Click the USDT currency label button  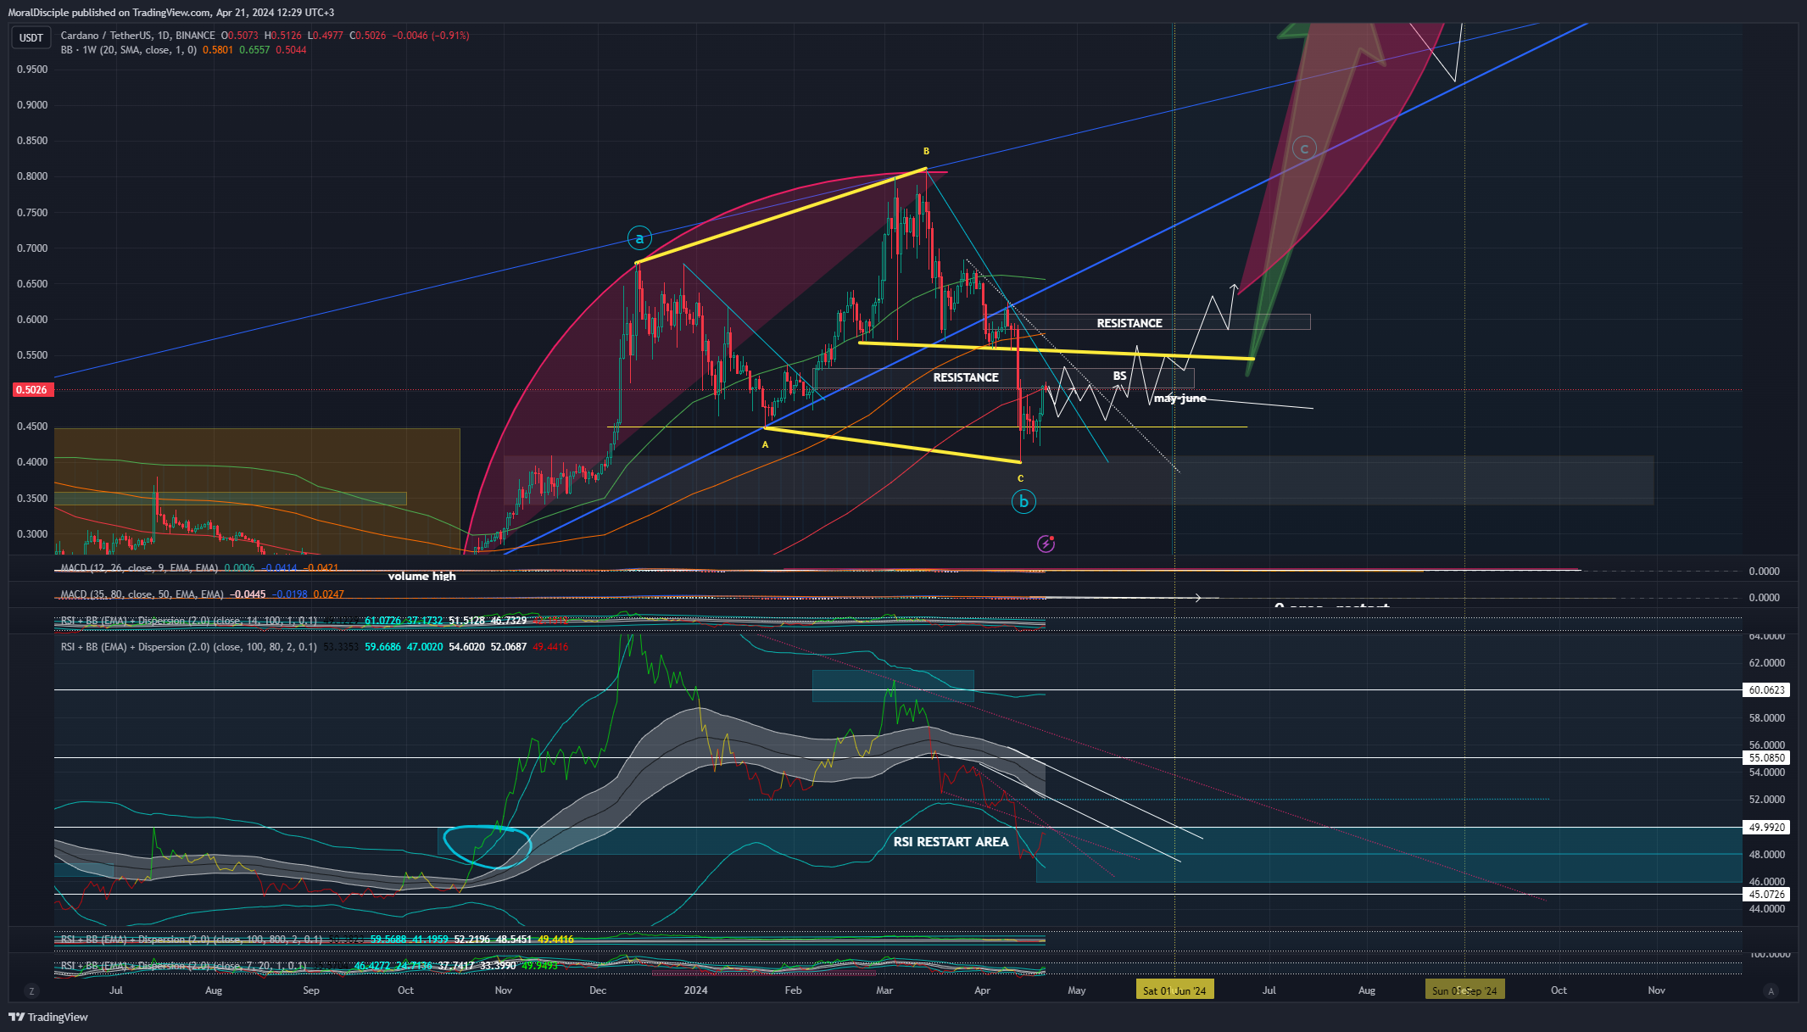coord(31,37)
